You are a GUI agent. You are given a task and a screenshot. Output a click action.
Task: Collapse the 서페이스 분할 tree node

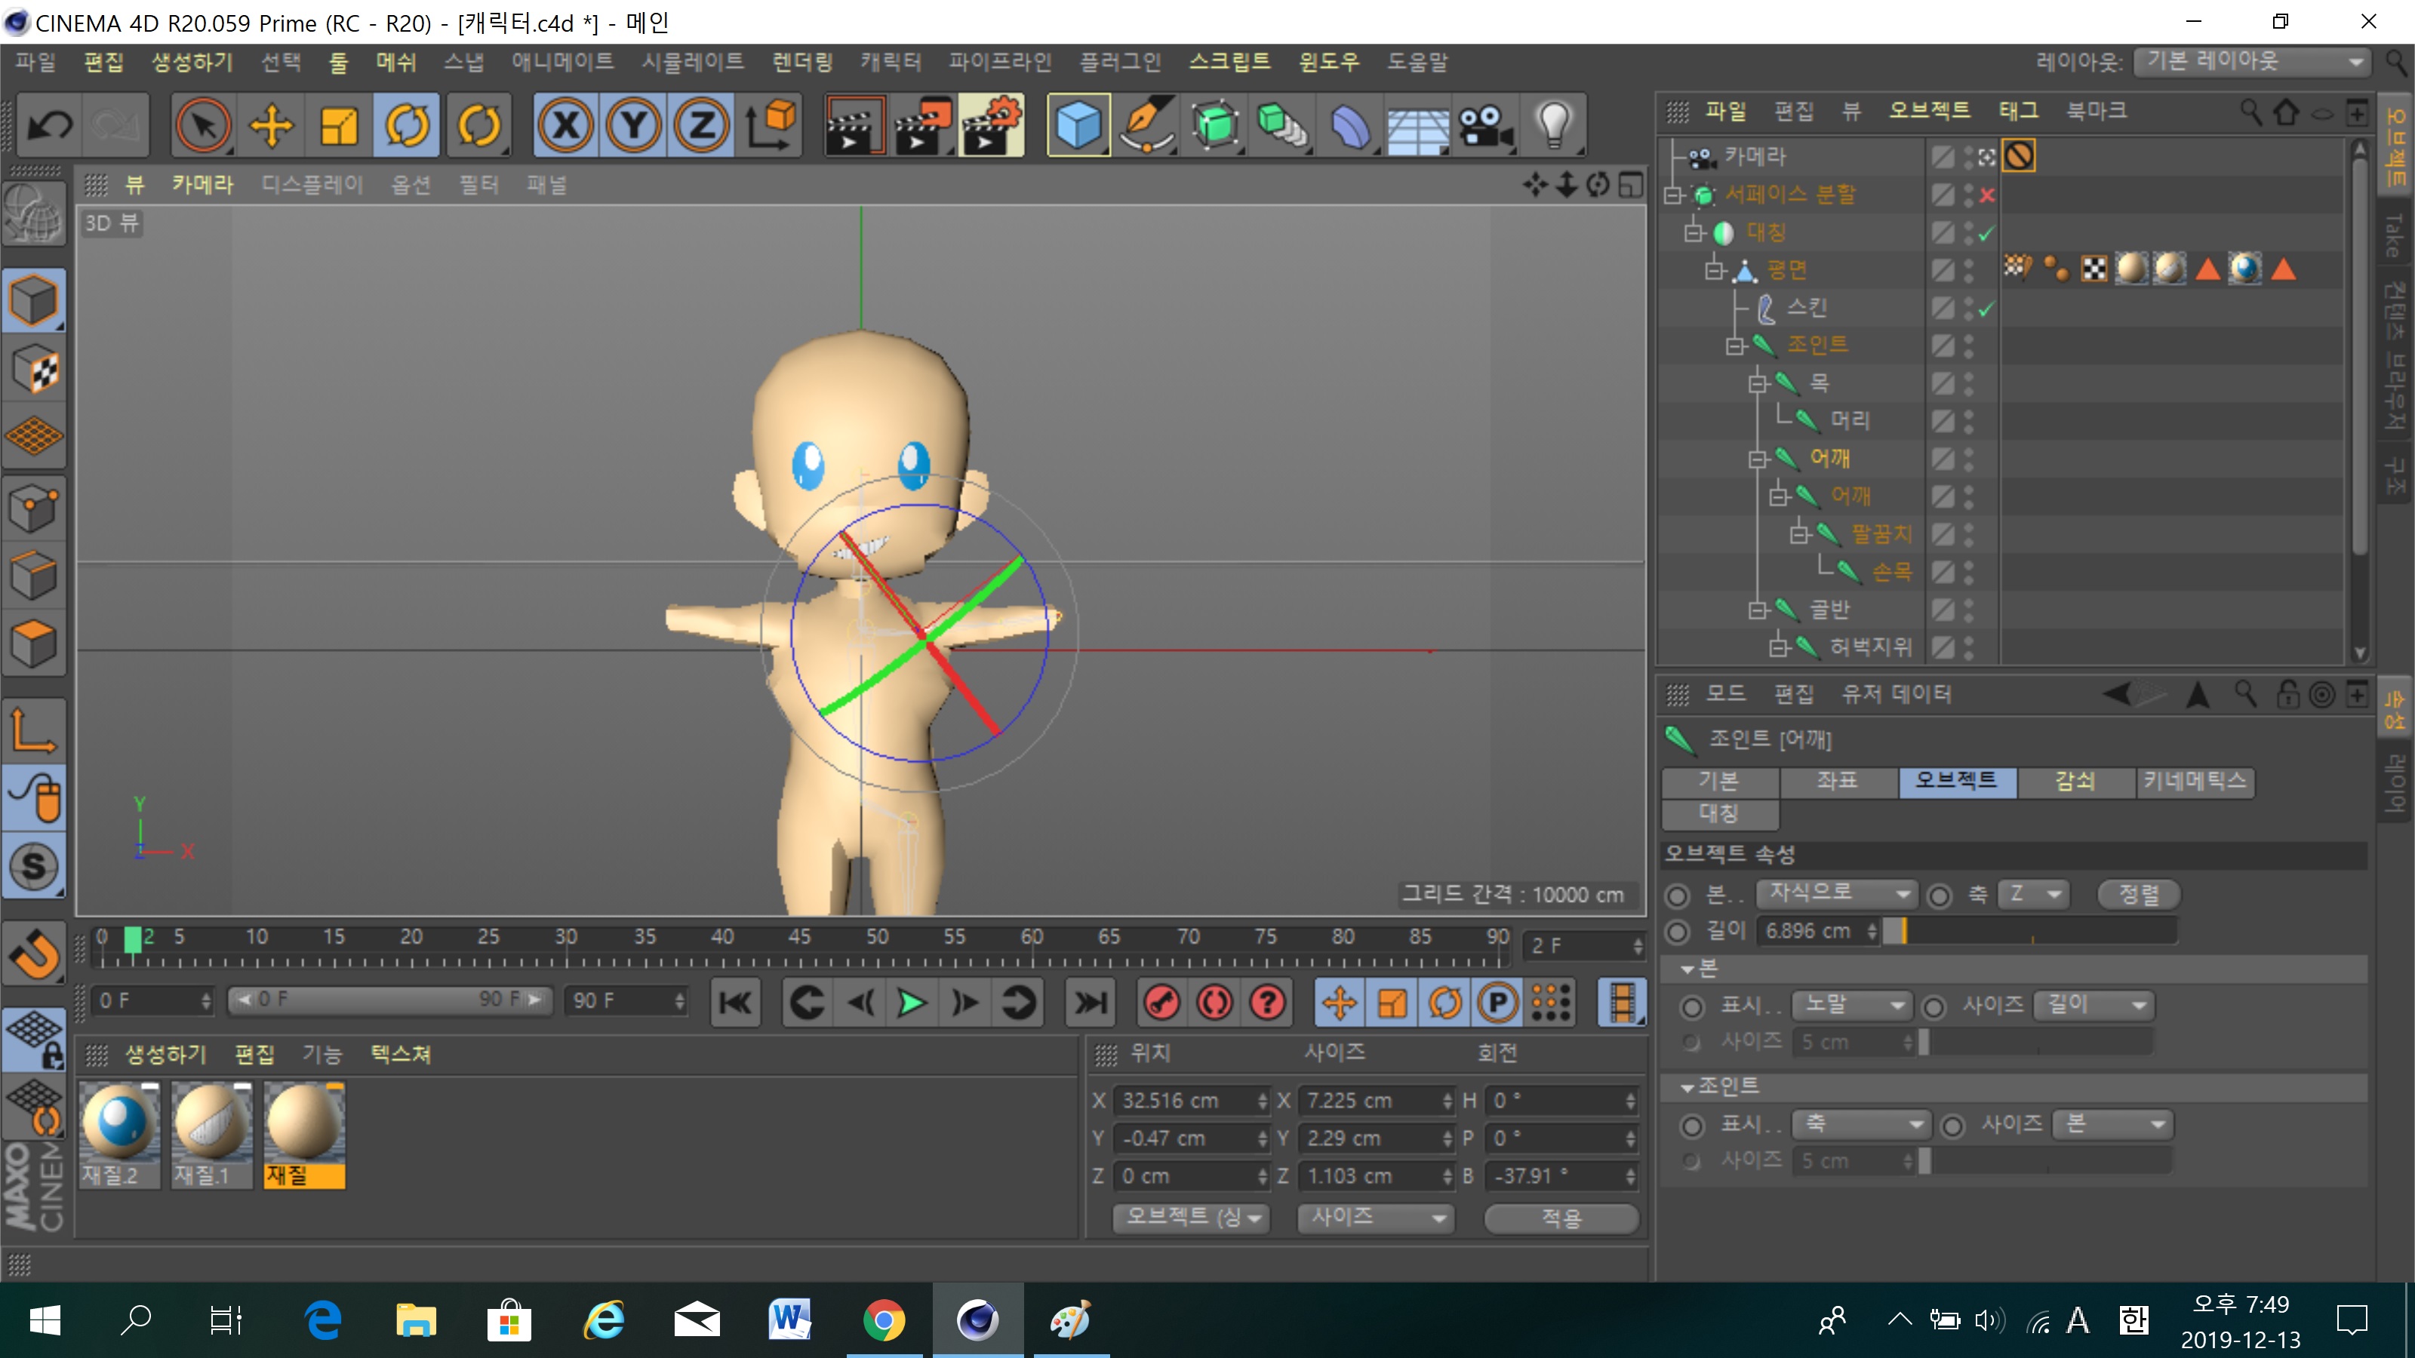pyautogui.click(x=1673, y=195)
